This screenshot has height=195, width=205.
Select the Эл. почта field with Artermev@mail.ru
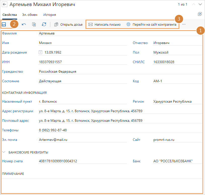(83, 140)
